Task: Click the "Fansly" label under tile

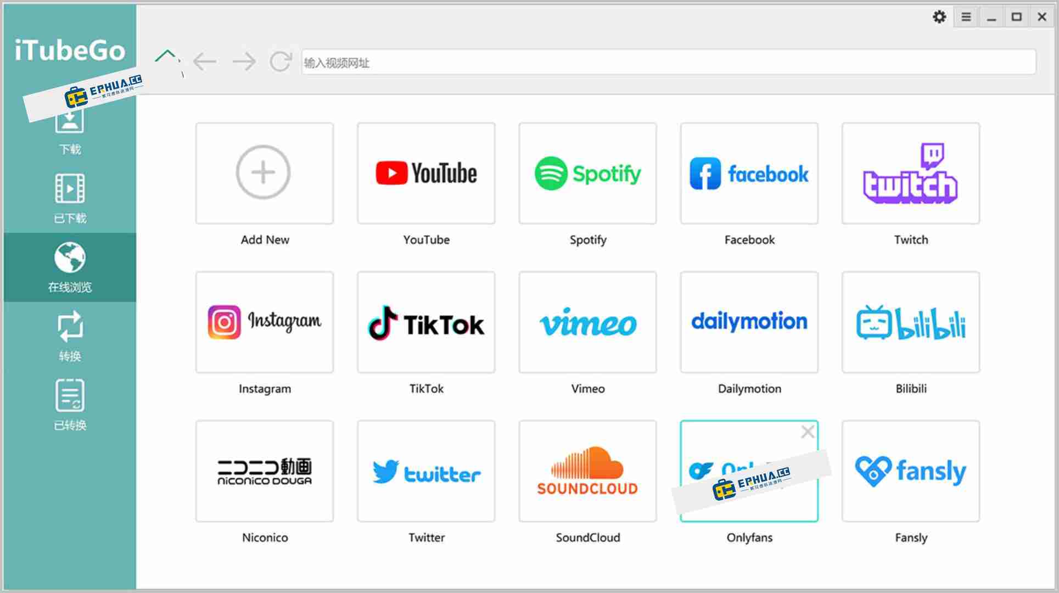Action: click(911, 538)
